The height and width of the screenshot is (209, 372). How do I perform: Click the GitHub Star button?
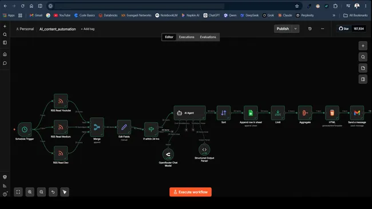343,29
